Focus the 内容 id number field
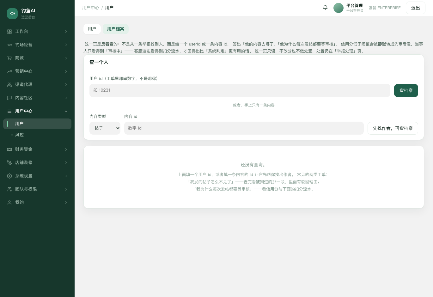This screenshot has width=433, height=297. (244, 128)
